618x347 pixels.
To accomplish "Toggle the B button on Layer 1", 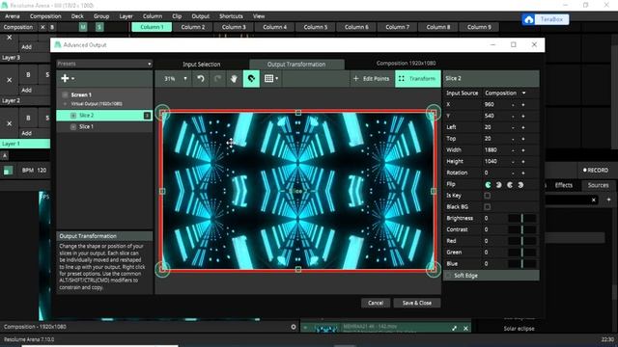I will pos(28,118).
